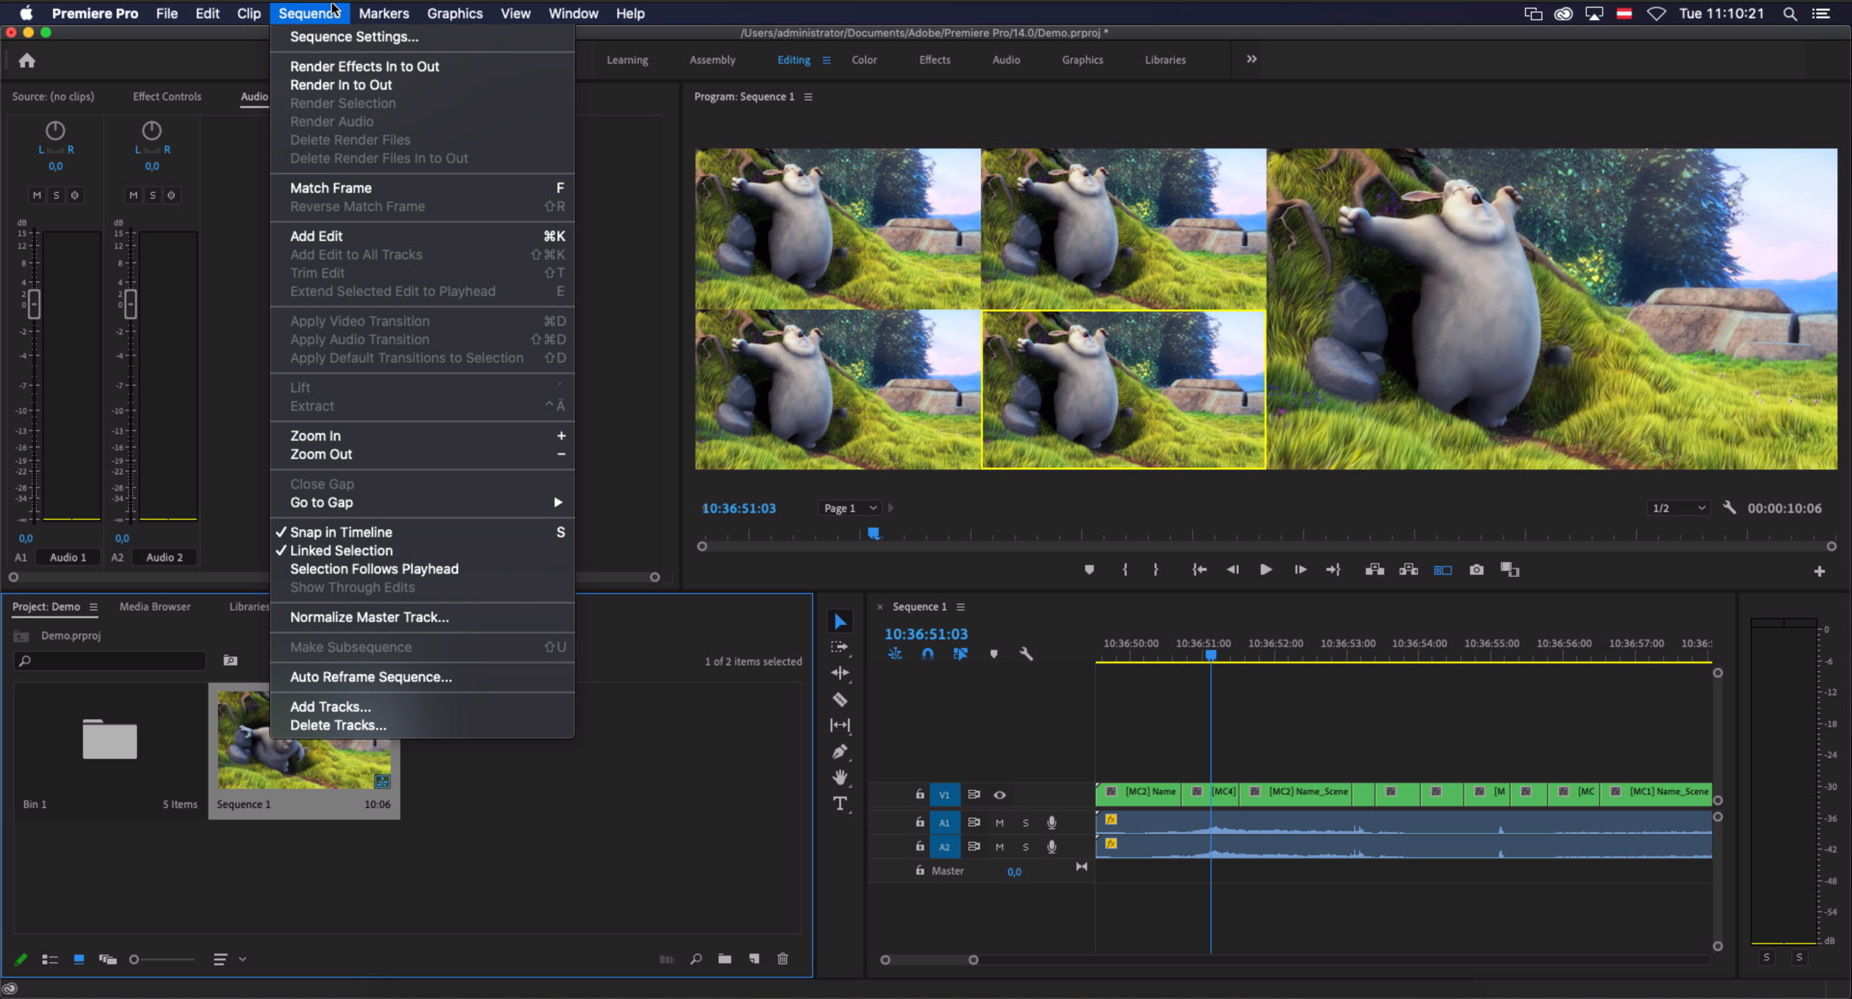Viewport: 1852px width, 999px height.
Task: Mute Audio 1 in Audio Track Mixer
Action: 37,195
